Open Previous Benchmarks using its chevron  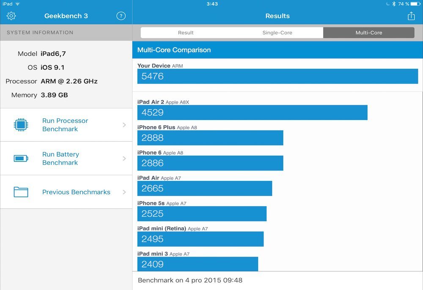click(x=124, y=192)
